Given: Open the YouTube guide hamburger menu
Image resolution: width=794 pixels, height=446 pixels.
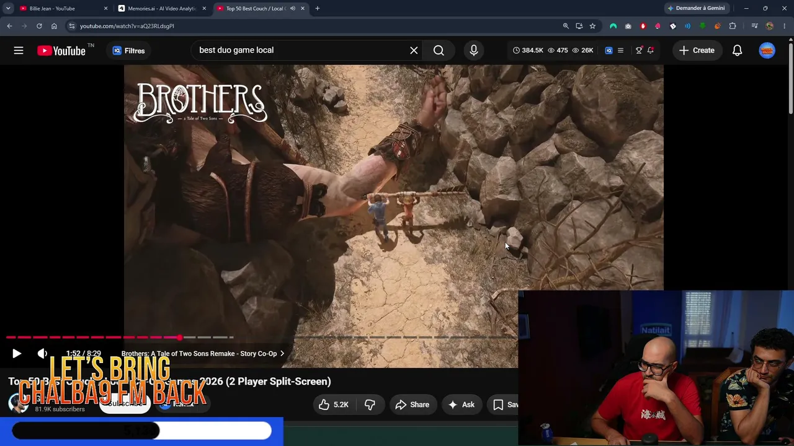Looking at the screenshot, I should 19,50.
